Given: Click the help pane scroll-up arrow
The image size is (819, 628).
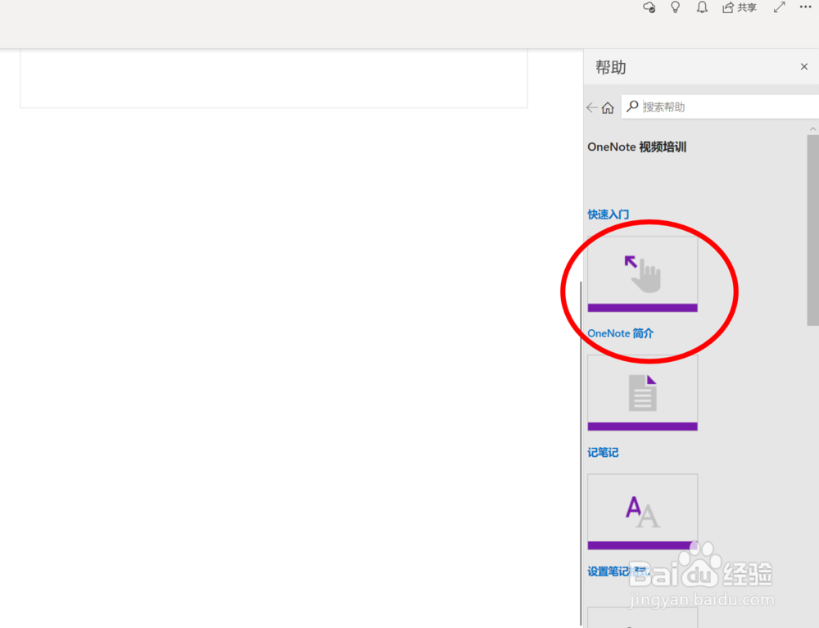Looking at the screenshot, I should (812, 129).
